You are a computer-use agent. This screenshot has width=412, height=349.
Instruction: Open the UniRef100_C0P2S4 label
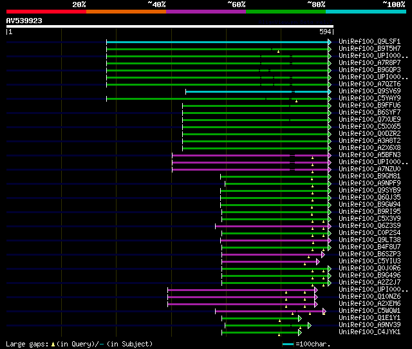point(370,233)
